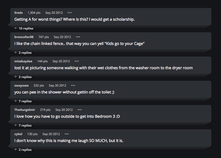Open the more-options dots on Sreds' comment
This screenshot has height=158, width=221.
coord(69,13)
